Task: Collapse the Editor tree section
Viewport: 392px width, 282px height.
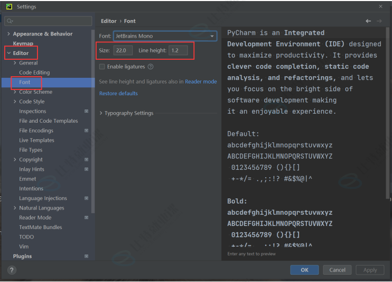Action: pos(9,53)
